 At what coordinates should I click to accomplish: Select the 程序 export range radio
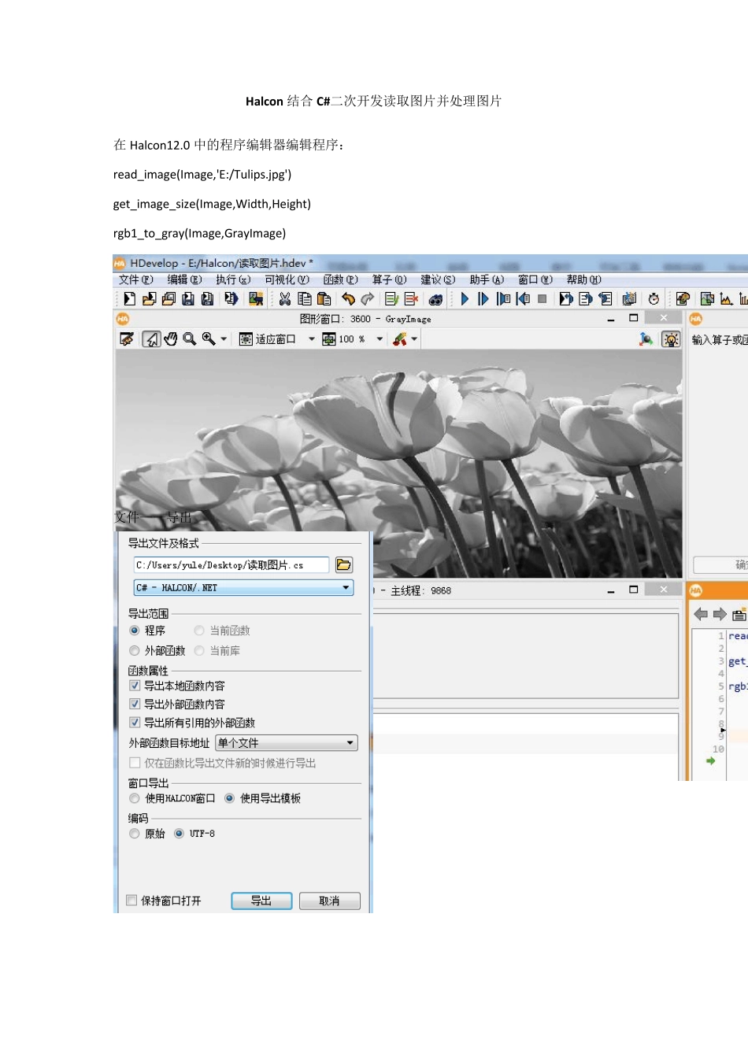(135, 631)
